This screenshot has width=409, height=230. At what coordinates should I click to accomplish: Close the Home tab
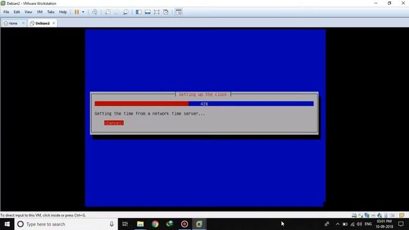pyautogui.click(x=23, y=23)
